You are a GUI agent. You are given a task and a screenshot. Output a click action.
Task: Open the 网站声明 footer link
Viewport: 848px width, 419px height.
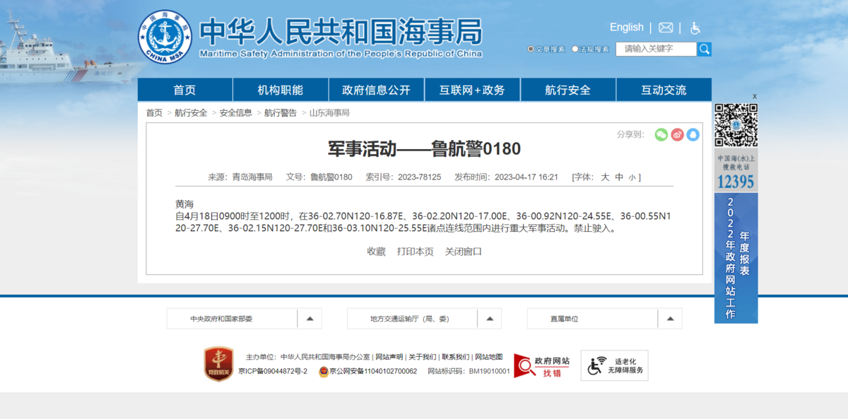click(x=389, y=357)
